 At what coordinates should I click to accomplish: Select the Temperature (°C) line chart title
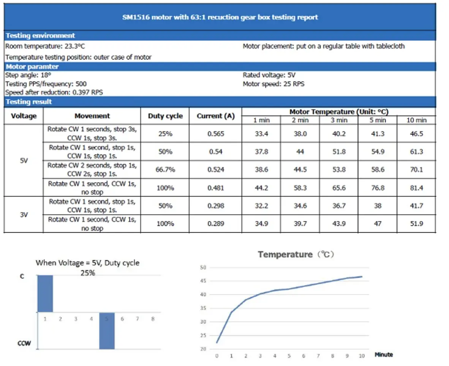pos(296,255)
